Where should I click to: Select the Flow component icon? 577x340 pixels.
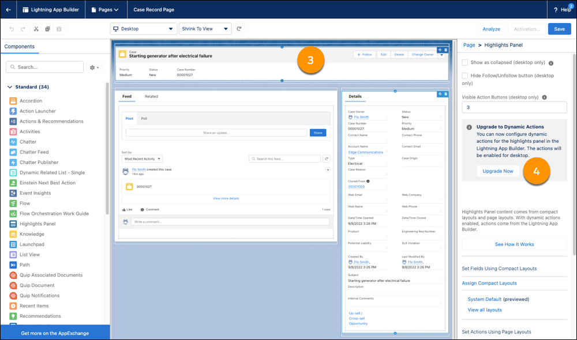[12, 203]
